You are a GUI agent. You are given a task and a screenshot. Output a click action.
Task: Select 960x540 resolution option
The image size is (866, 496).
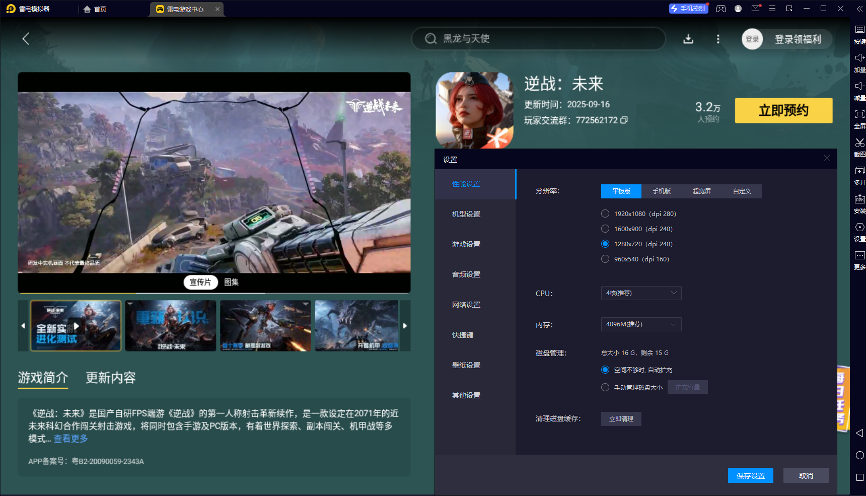click(x=605, y=259)
